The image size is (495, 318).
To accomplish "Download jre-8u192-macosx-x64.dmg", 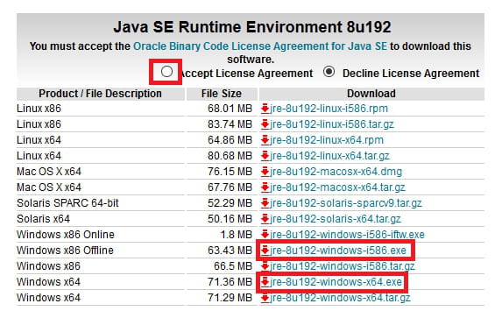I will (x=336, y=172).
